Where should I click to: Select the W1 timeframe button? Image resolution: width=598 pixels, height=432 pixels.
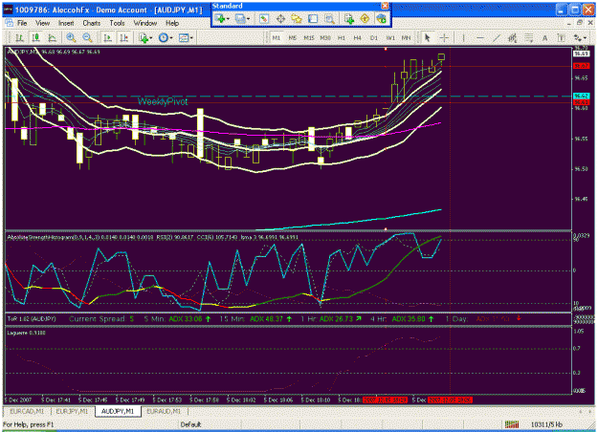click(390, 37)
